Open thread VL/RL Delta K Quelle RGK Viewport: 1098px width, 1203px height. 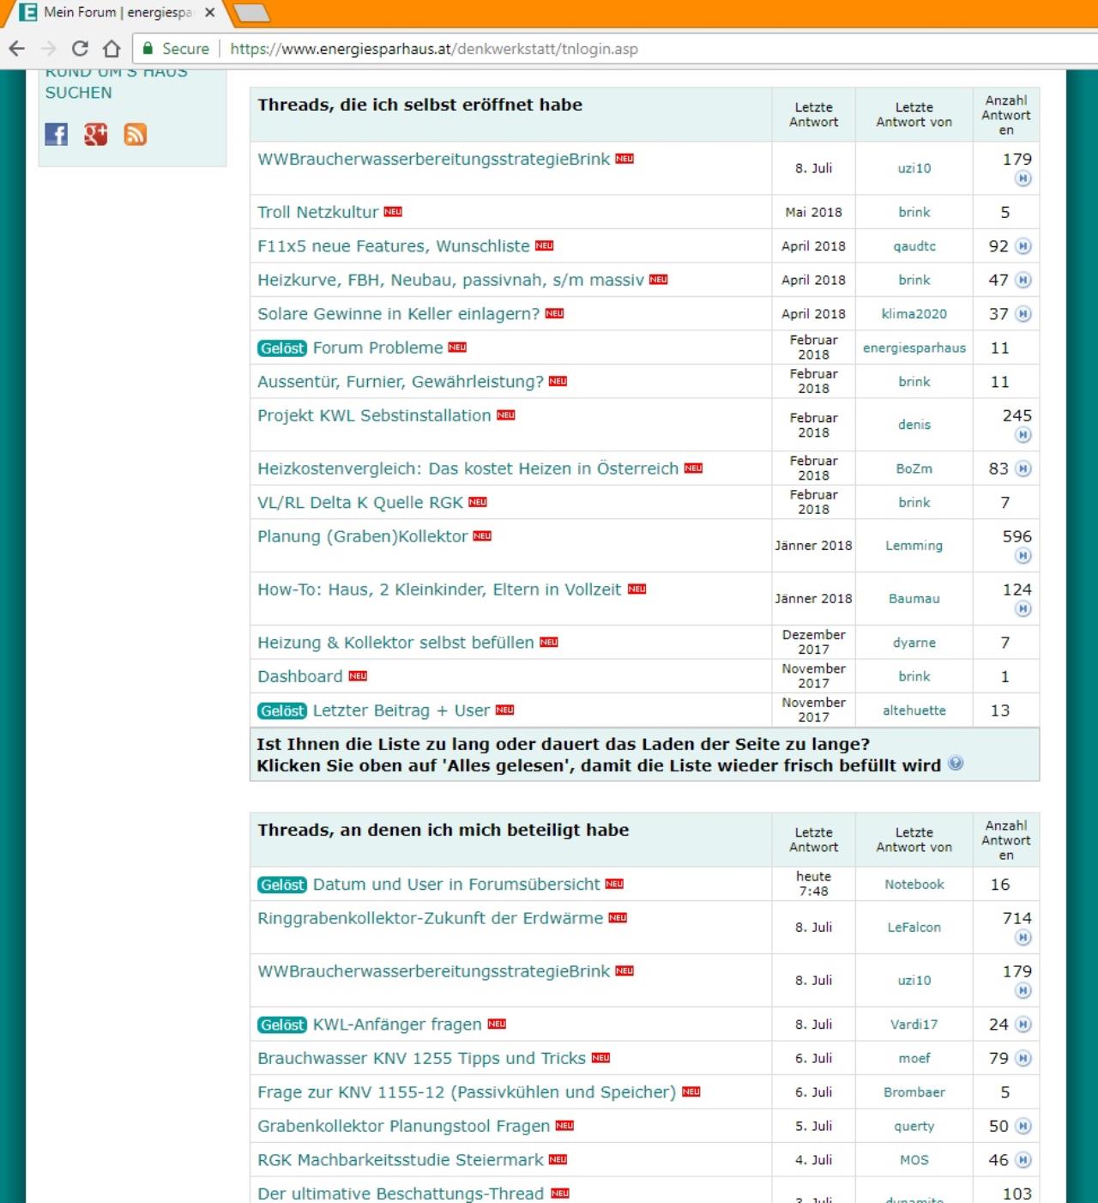pyautogui.click(x=360, y=503)
